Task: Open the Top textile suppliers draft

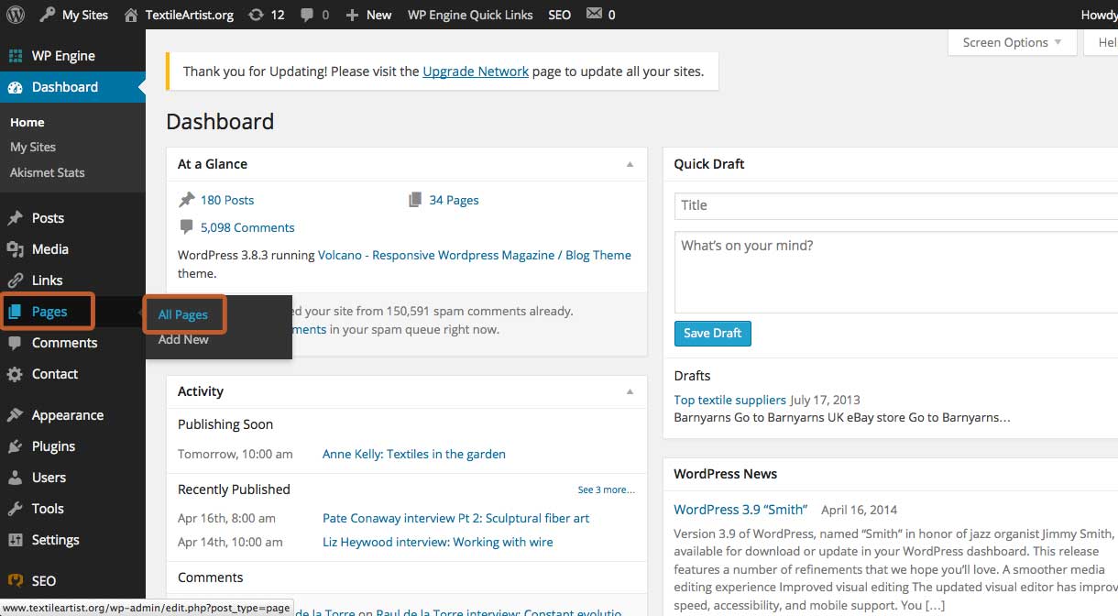Action: click(x=729, y=400)
